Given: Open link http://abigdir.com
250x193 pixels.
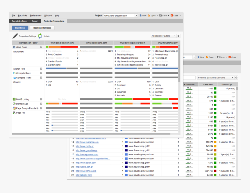Looking at the screenshot, I should (x=84, y=175).
